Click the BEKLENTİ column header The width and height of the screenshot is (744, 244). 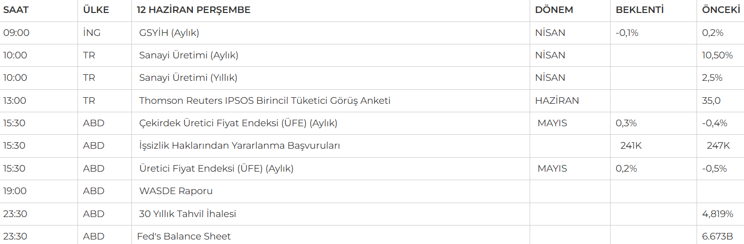click(640, 10)
